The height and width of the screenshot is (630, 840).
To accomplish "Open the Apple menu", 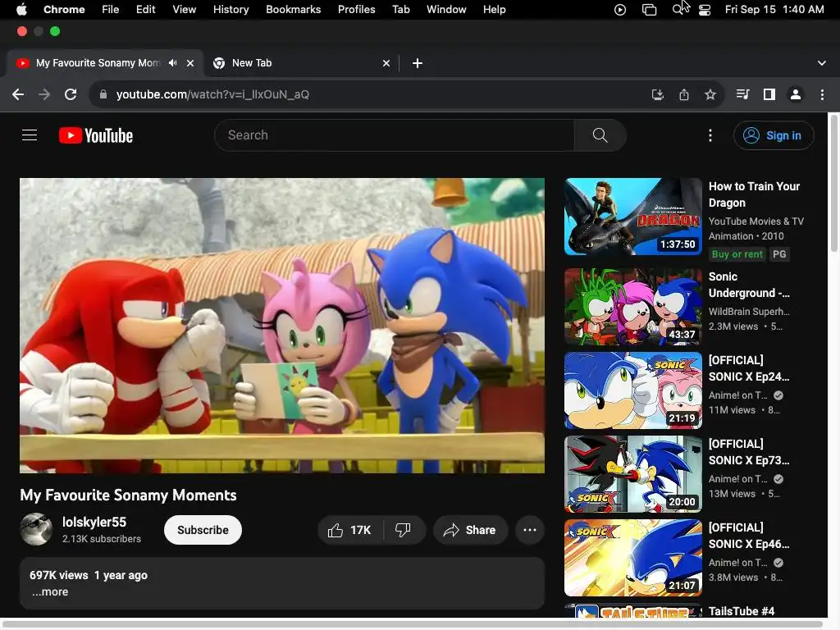I will 22,10.
